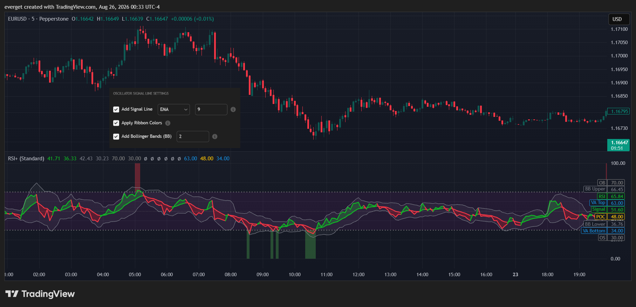Click info icon beside Apply Ribbon Colors
This screenshot has height=307, width=636.
[x=168, y=123]
